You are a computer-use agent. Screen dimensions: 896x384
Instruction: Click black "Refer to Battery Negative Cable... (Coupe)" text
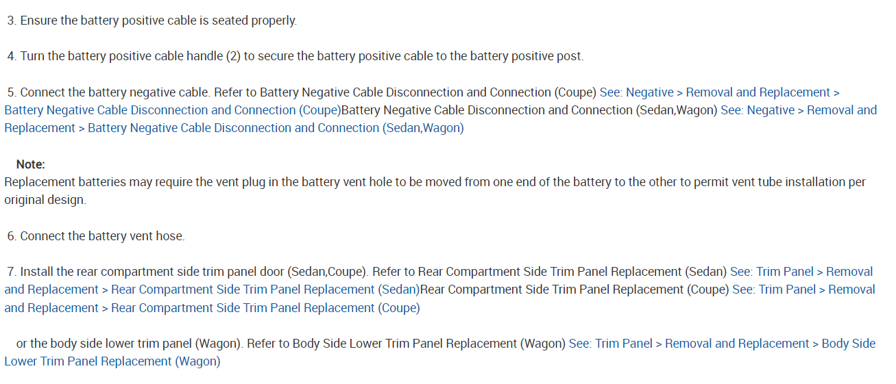405,92
